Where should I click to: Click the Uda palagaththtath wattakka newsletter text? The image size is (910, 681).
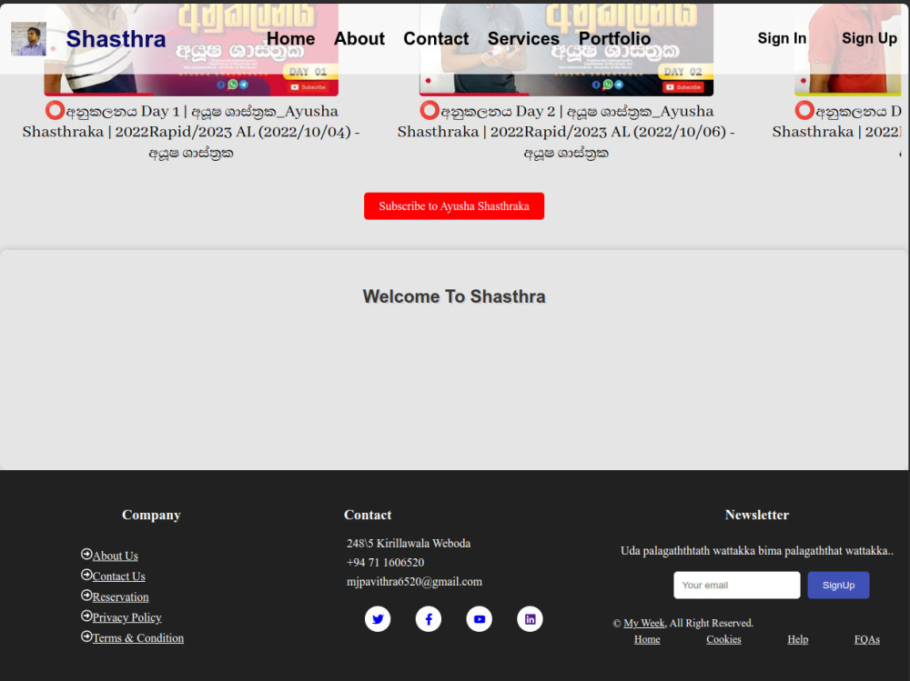pyautogui.click(x=757, y=550)
